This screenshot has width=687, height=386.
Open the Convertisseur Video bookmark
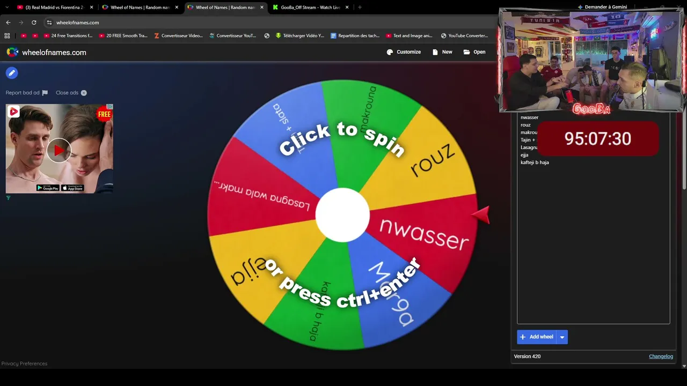click(178, 36)
